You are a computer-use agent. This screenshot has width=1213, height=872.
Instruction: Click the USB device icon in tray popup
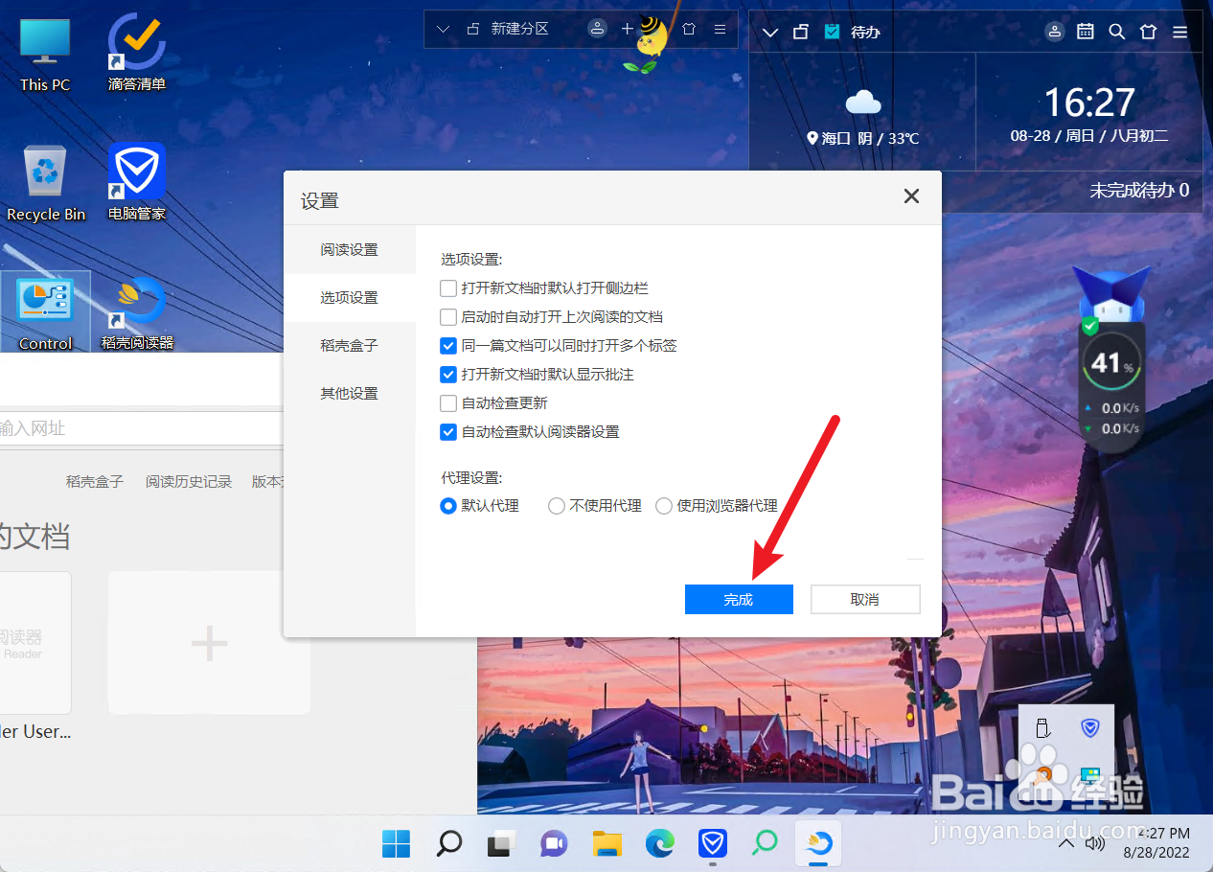click(x=1043, y=728)
